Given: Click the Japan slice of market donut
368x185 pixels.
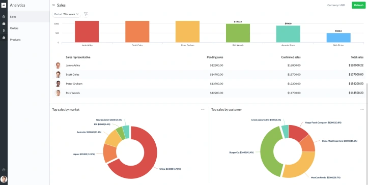Looking at the screenshot, I should (x=109, y=153).
